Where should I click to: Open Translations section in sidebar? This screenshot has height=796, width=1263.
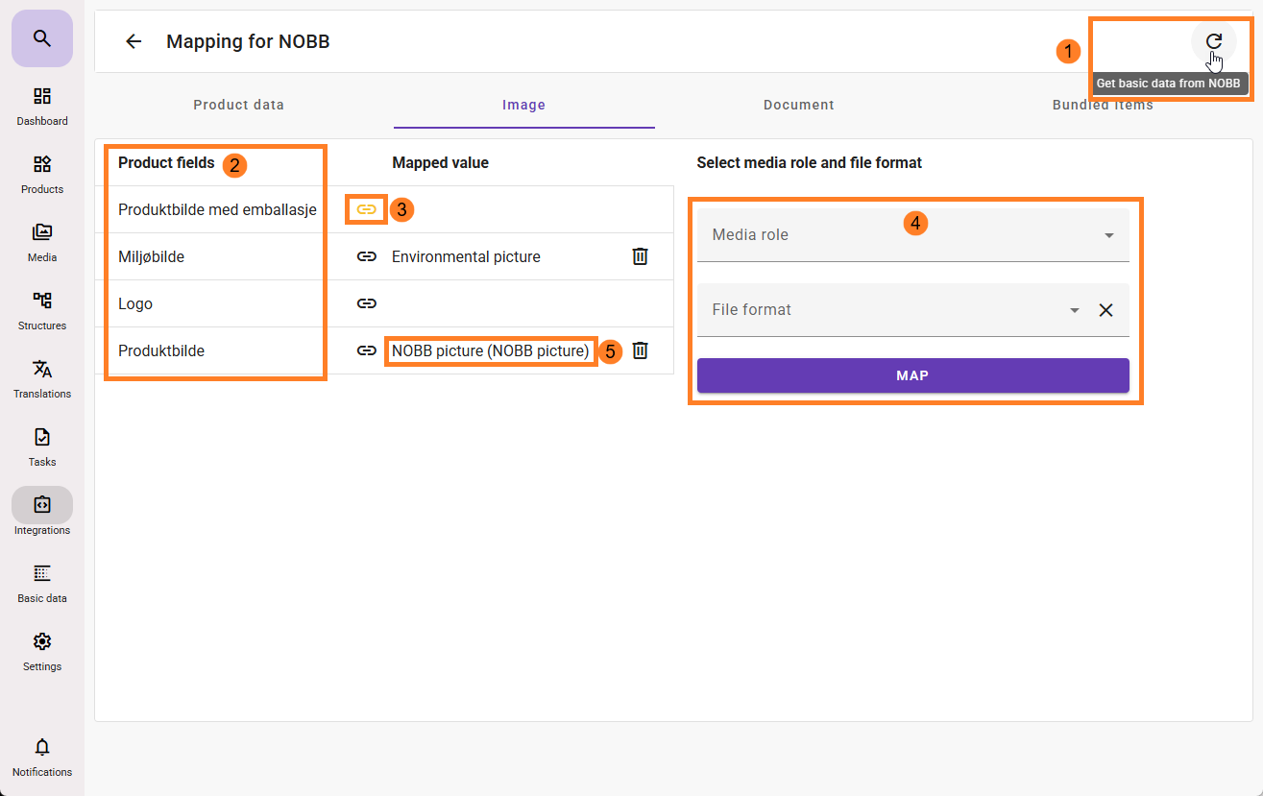click(42, 379)
